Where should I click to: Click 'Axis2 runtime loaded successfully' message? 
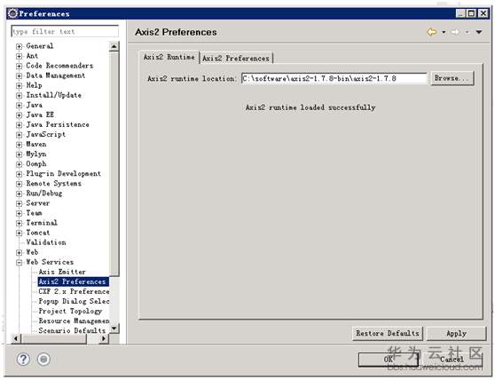[310, 107]
